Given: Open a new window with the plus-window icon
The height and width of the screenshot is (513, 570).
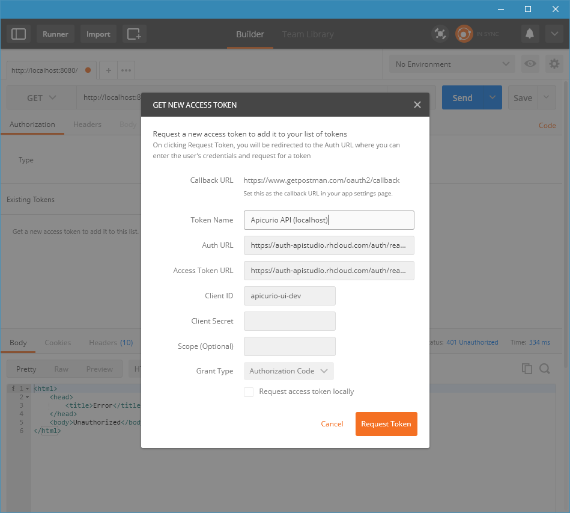Looking at the screenshot, I should (134, 34).
